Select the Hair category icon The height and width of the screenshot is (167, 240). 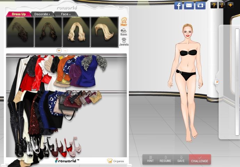124,22
